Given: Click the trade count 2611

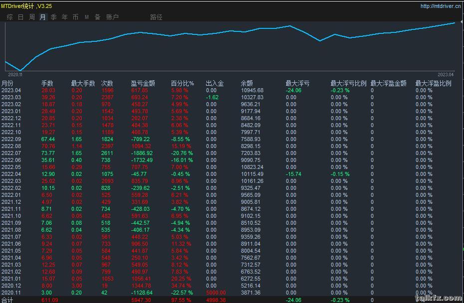Looking at the screenshot, I should point(107,153).
